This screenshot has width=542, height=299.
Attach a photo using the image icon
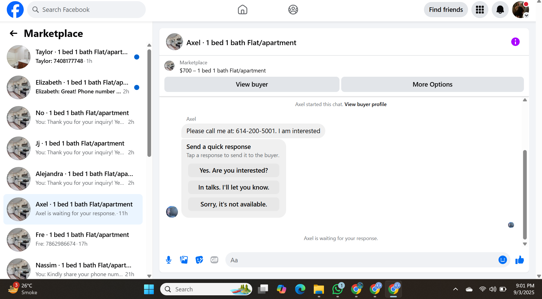point(184,260)
